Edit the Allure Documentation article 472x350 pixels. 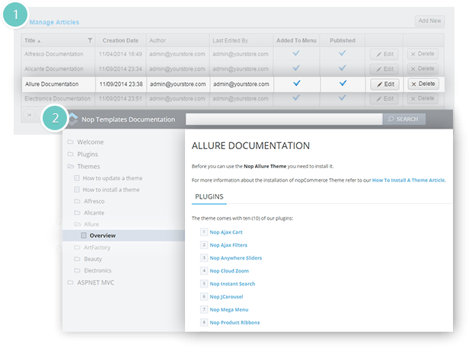pos(384,84)
